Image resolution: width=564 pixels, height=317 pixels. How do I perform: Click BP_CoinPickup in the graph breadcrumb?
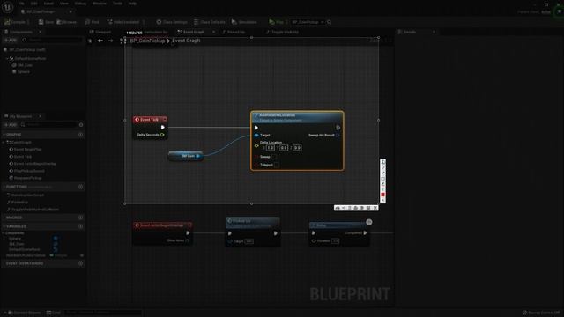(147, 41)
